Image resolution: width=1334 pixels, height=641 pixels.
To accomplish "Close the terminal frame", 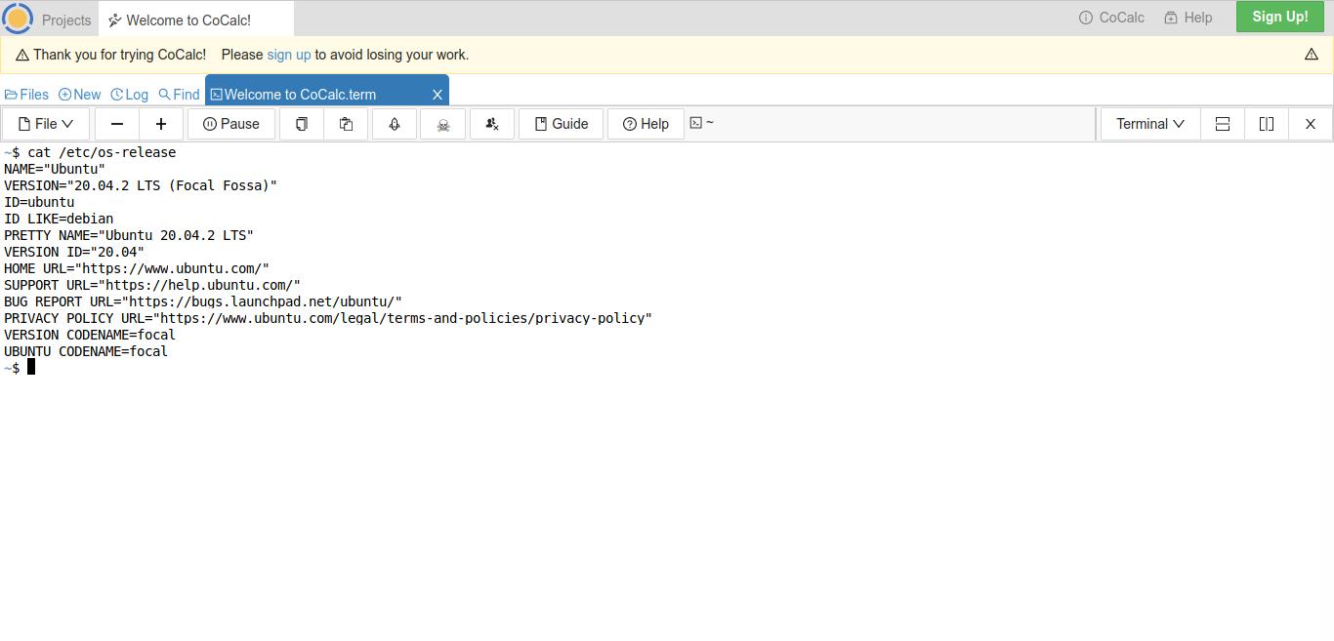I will click(x=1311, y=124).
